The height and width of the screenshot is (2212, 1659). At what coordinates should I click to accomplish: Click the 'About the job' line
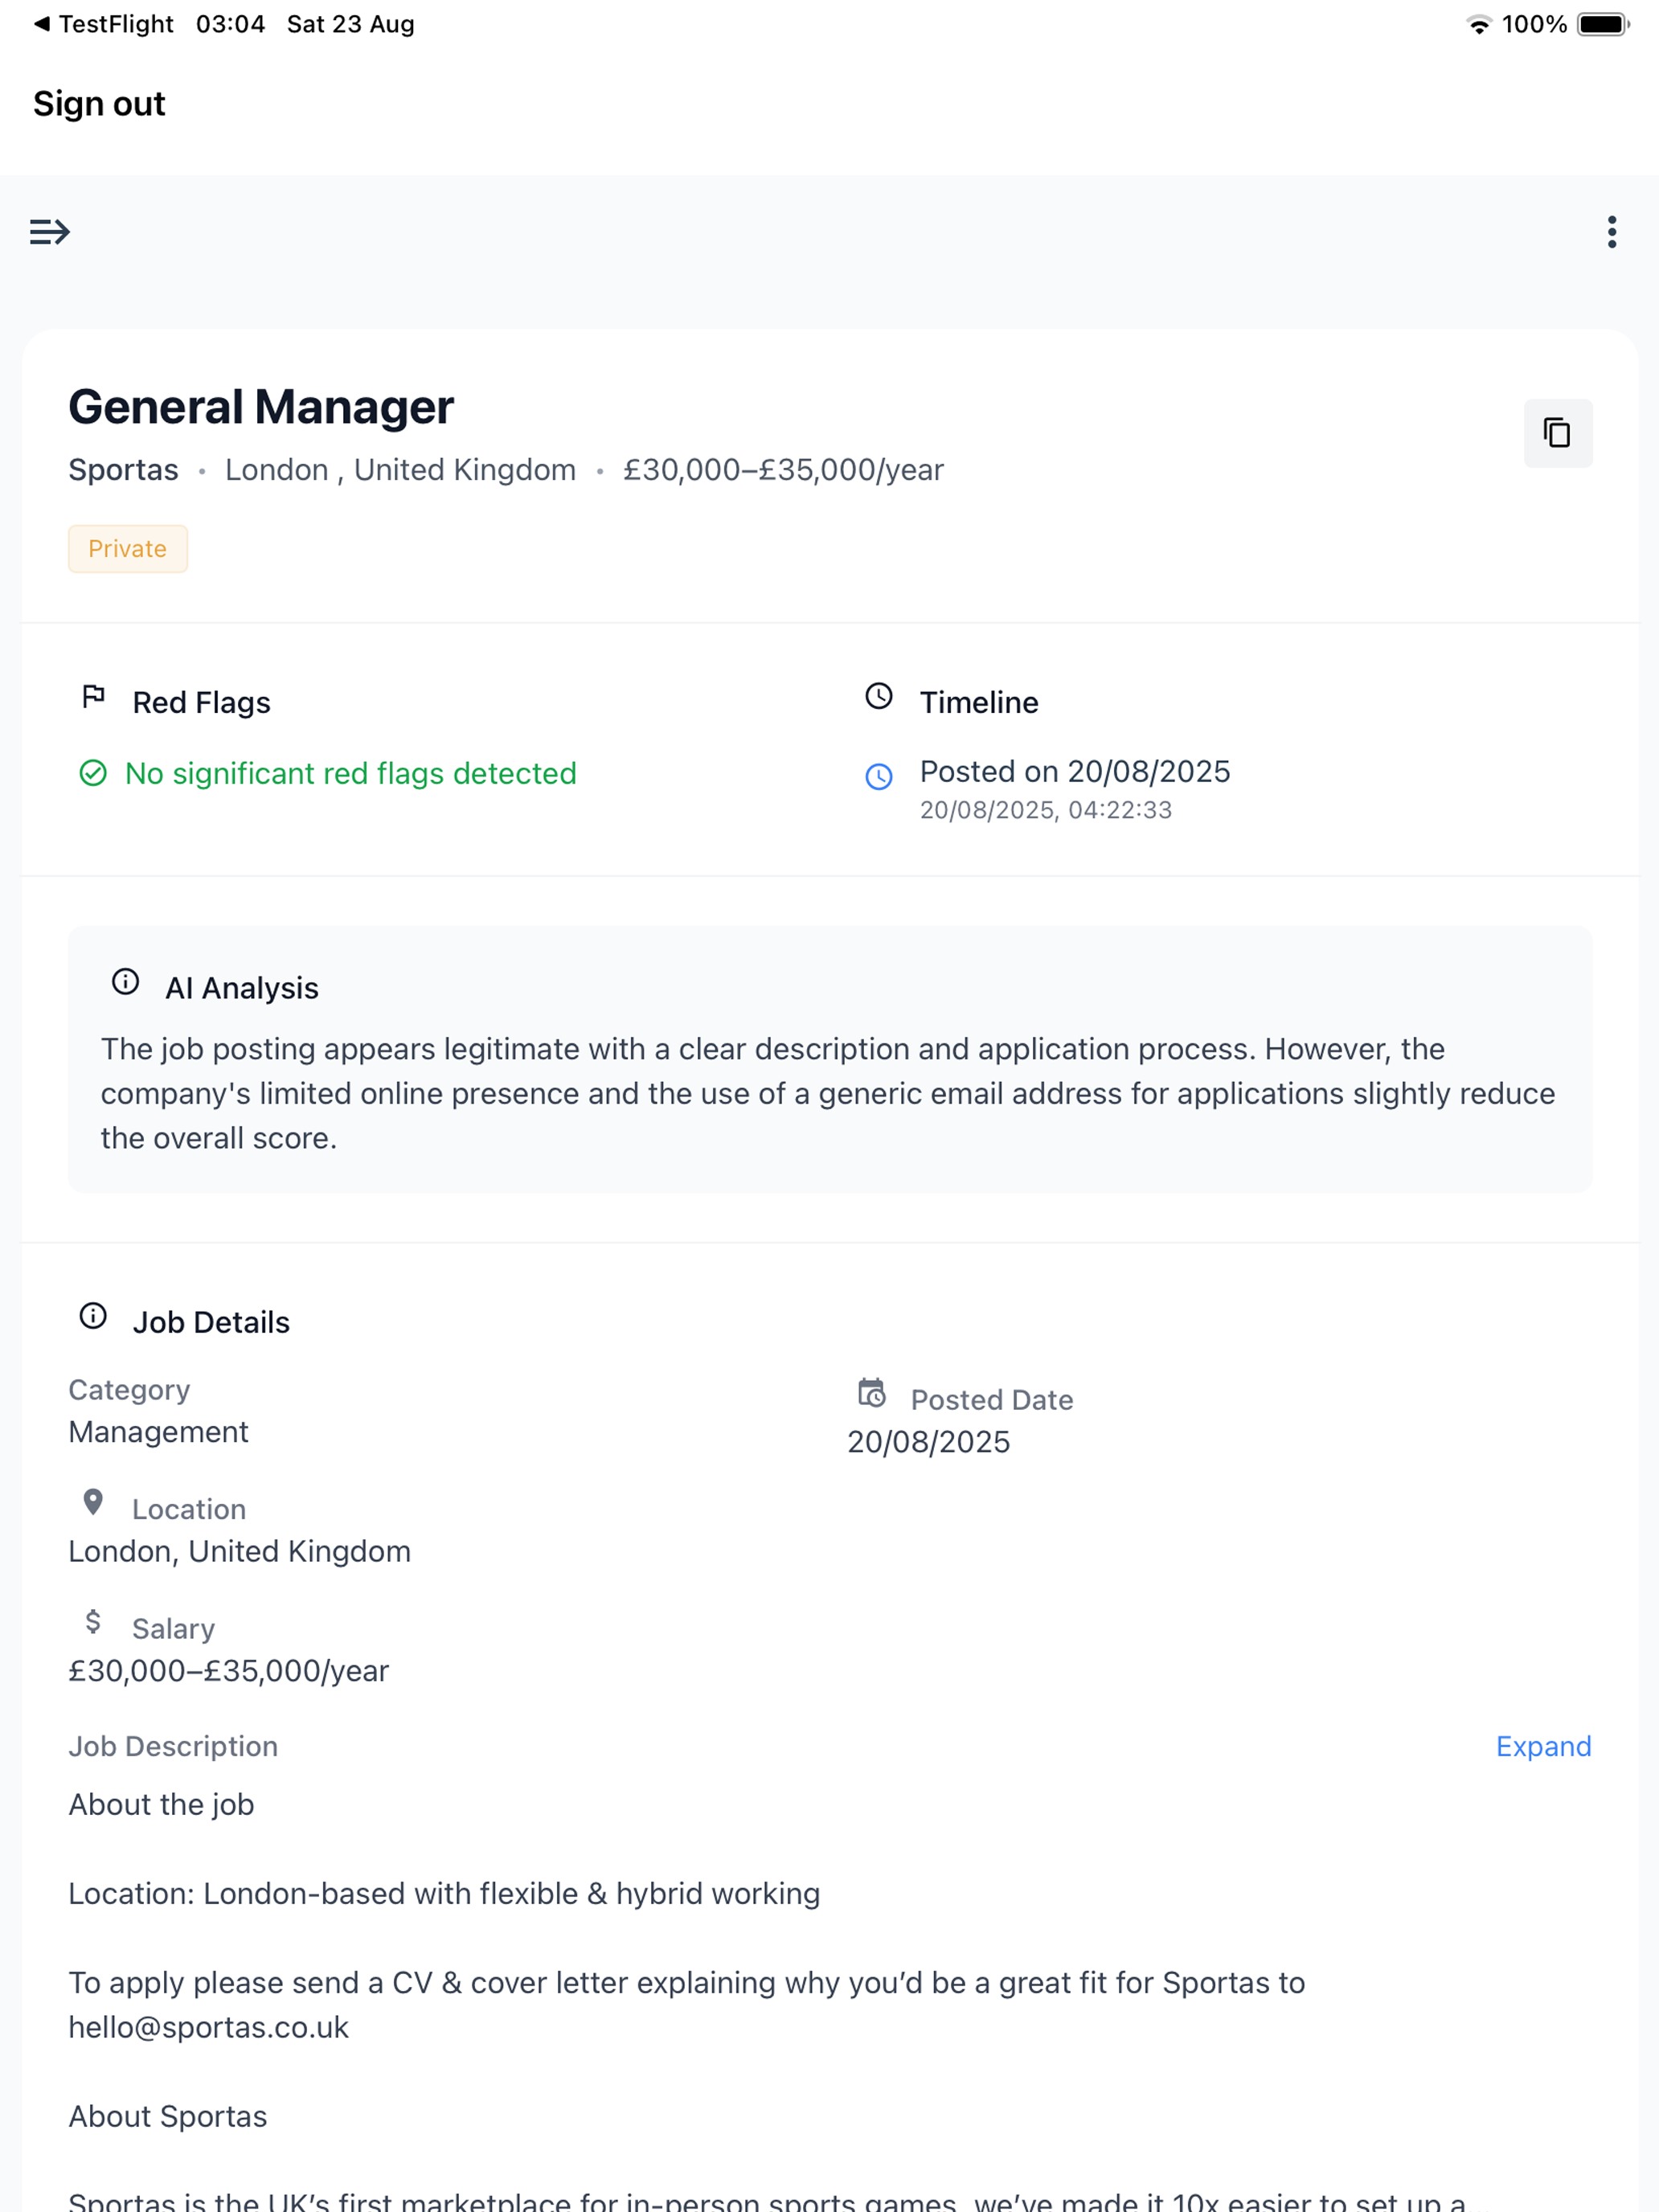click(162, 1804)
